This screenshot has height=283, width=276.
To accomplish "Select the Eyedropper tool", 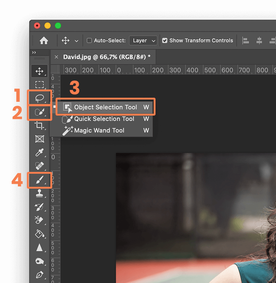I will (x=40, y=152).
